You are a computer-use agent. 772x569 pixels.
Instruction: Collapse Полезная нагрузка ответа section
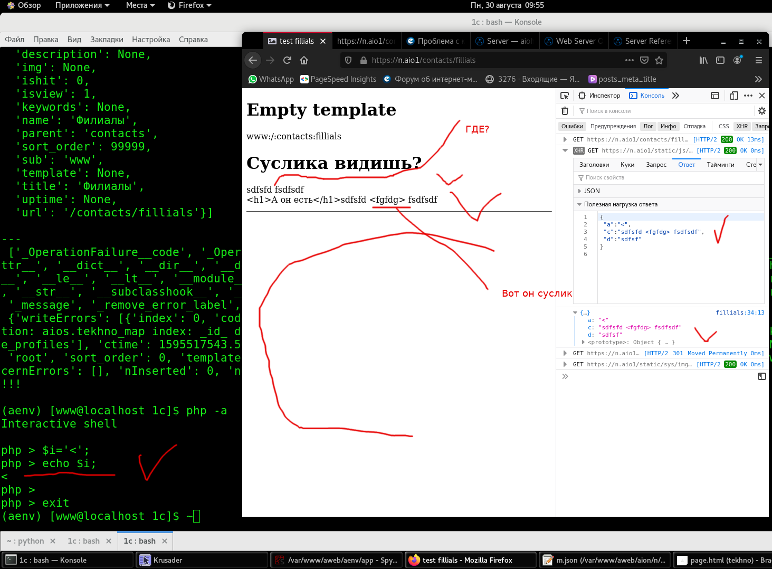579,204
